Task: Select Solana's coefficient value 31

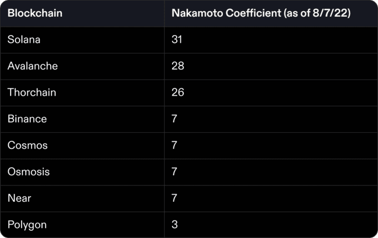Action: (x=177, y=39)
